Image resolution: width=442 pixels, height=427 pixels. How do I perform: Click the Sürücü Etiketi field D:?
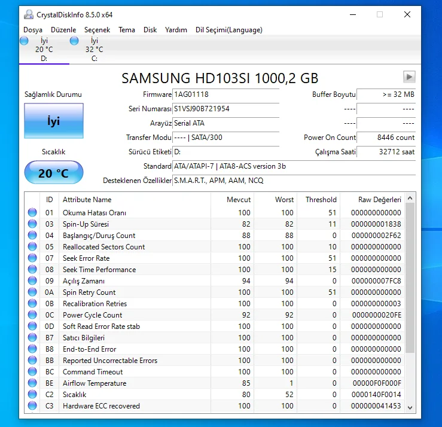[x=226, y=152]
